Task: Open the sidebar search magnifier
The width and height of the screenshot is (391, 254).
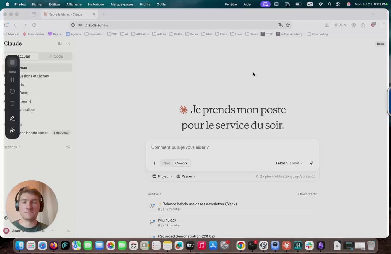Action: click(68, 43)
